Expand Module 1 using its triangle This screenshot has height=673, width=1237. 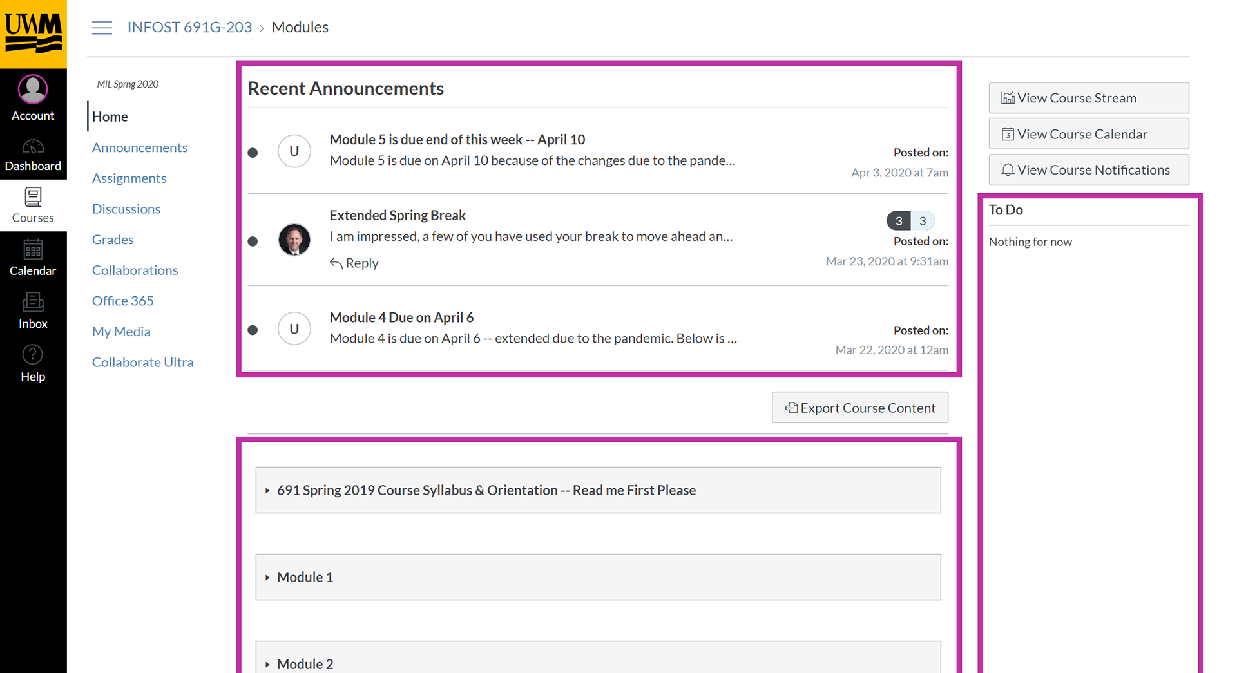tap(267, 578)
